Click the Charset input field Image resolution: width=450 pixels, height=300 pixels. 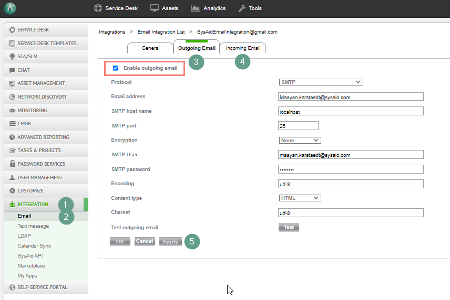point(351,213)
